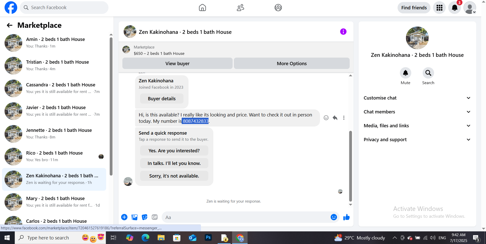Click the More Options button

click(292, 63)
